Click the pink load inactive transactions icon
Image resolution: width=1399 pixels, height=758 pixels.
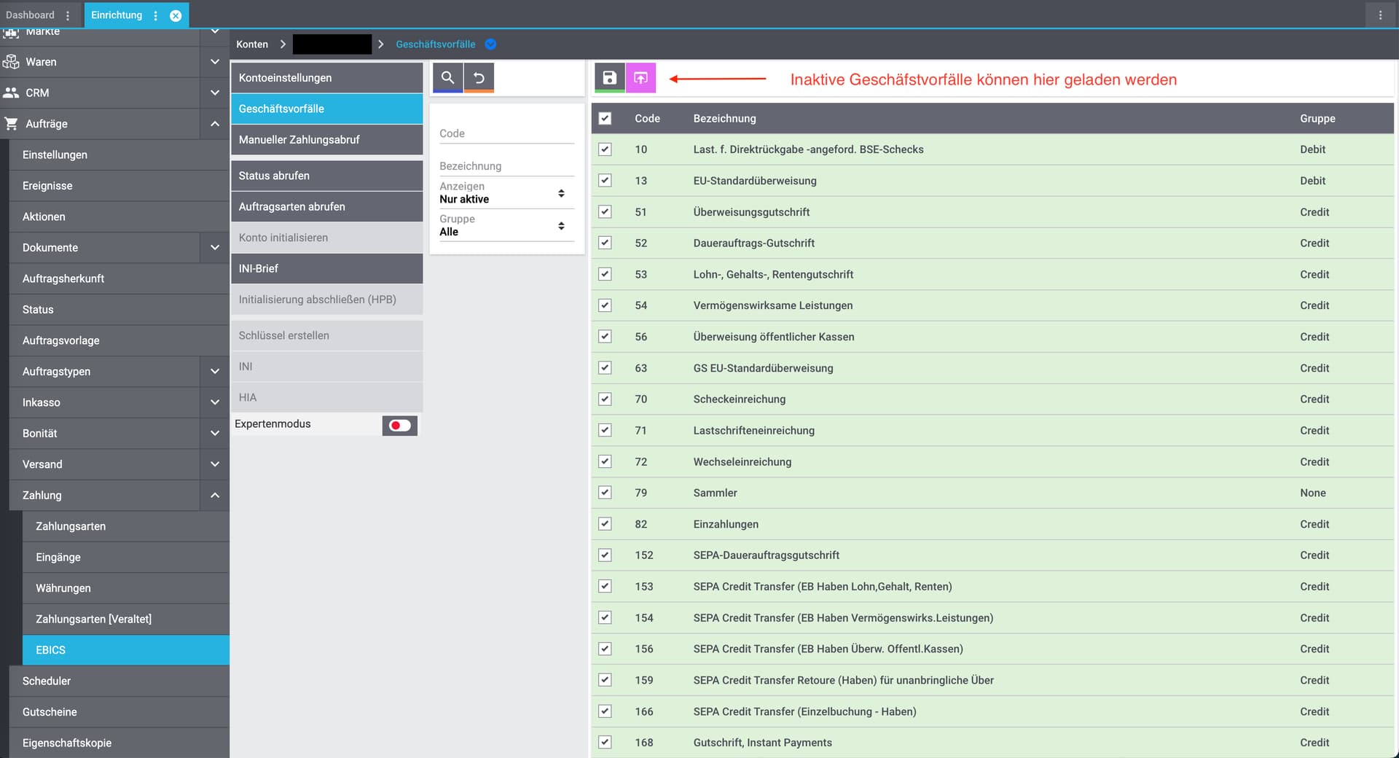(x=640, y=78)
